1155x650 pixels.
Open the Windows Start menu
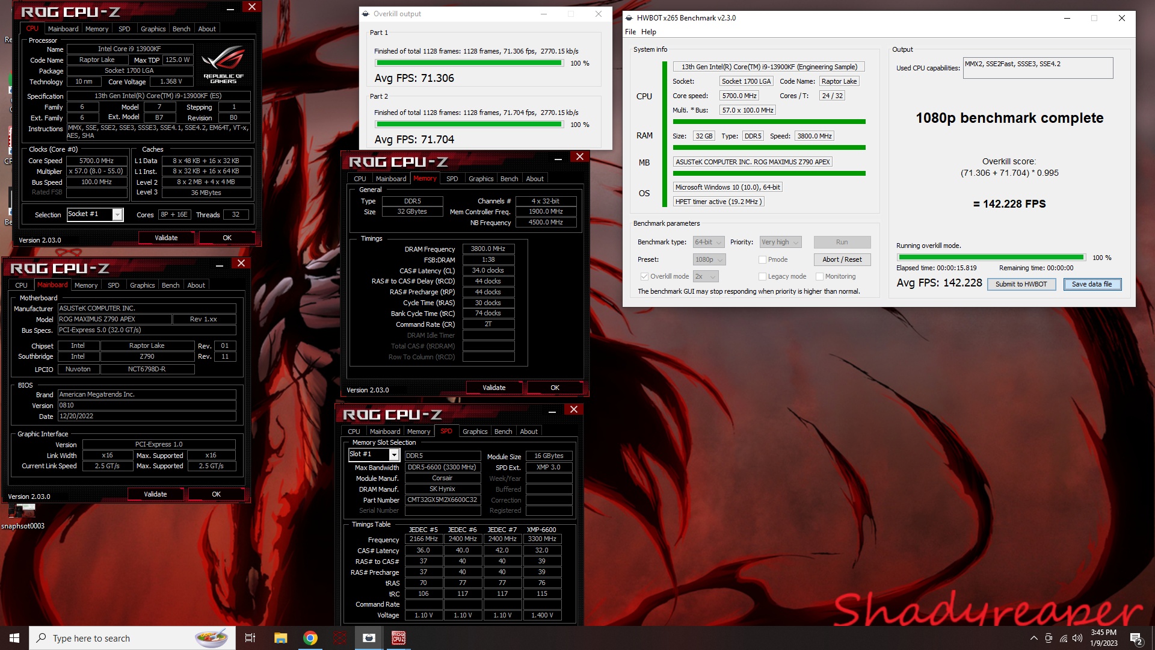click(x=14, y=638)
